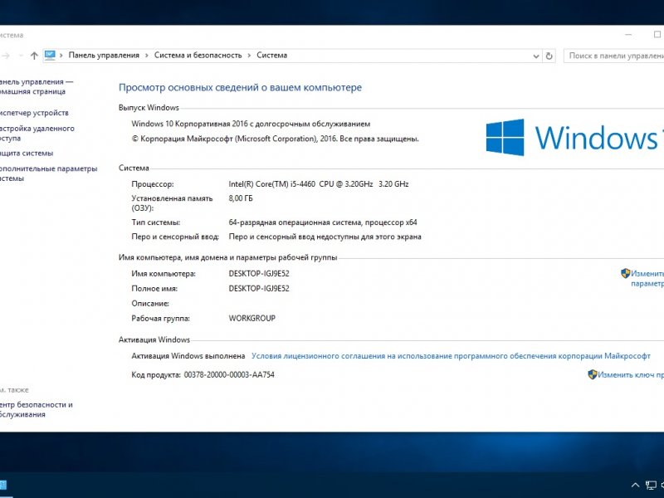Click the Система section heading

[x=134, y=168]
